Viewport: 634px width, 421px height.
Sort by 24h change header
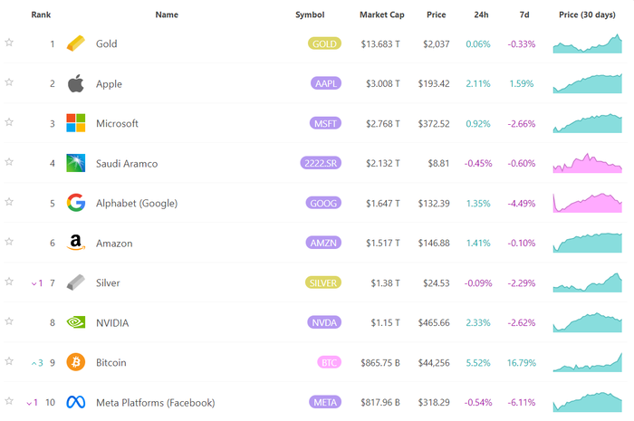tap(481, 14)
